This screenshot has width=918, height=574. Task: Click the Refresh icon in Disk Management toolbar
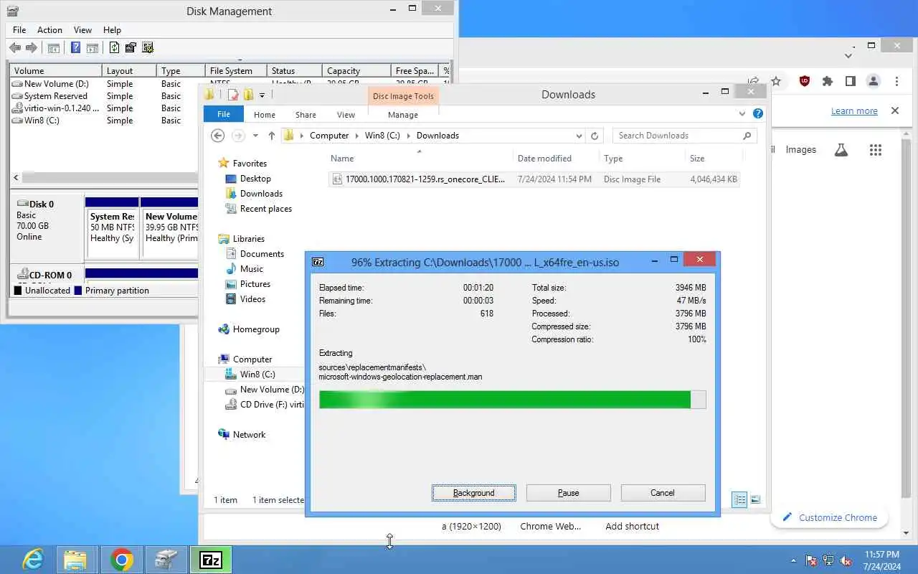[114, 48]
